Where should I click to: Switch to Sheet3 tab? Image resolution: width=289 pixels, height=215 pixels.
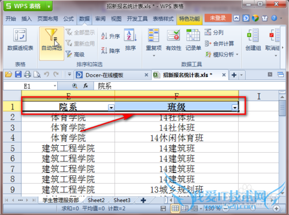pyautogui.click(x=122, y=200)
